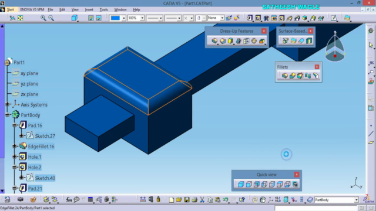376x211 pixels.
Task: Open the File menu
Action: [x=51, y=9]
